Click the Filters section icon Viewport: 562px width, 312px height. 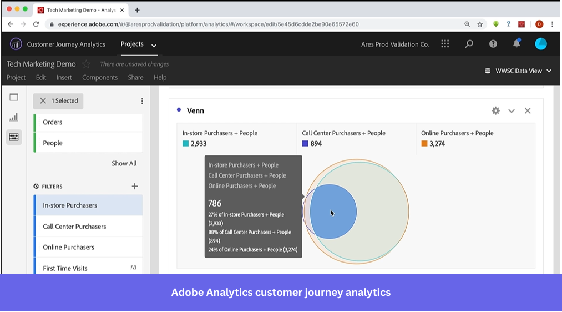point(36,187)
